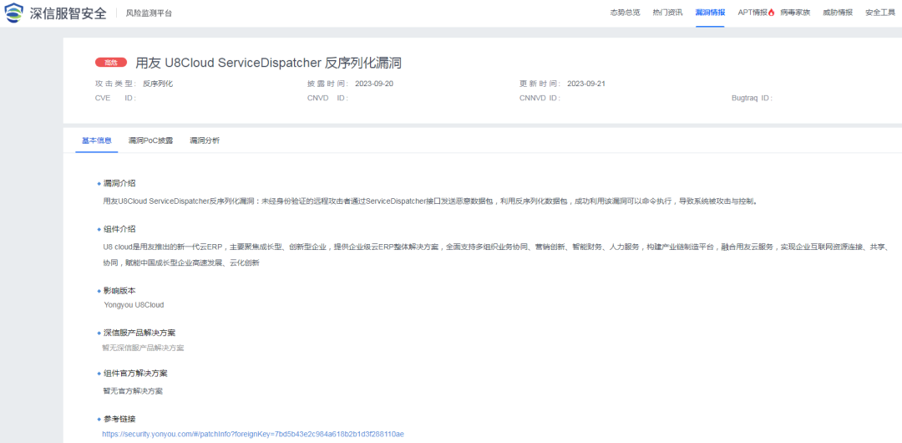Click the 攻击类型 field label
The width and height of the screenshot is (902, 443).
coord(115,84)
